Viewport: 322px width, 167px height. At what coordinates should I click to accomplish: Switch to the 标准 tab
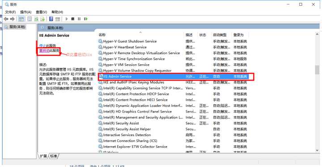(53, 156)
